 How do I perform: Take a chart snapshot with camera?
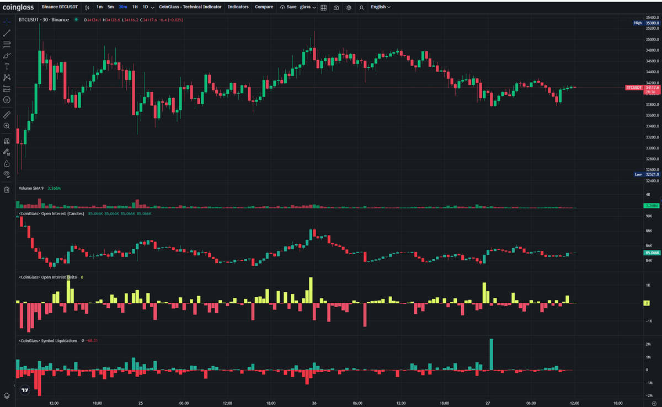click(x=336, y=8)
